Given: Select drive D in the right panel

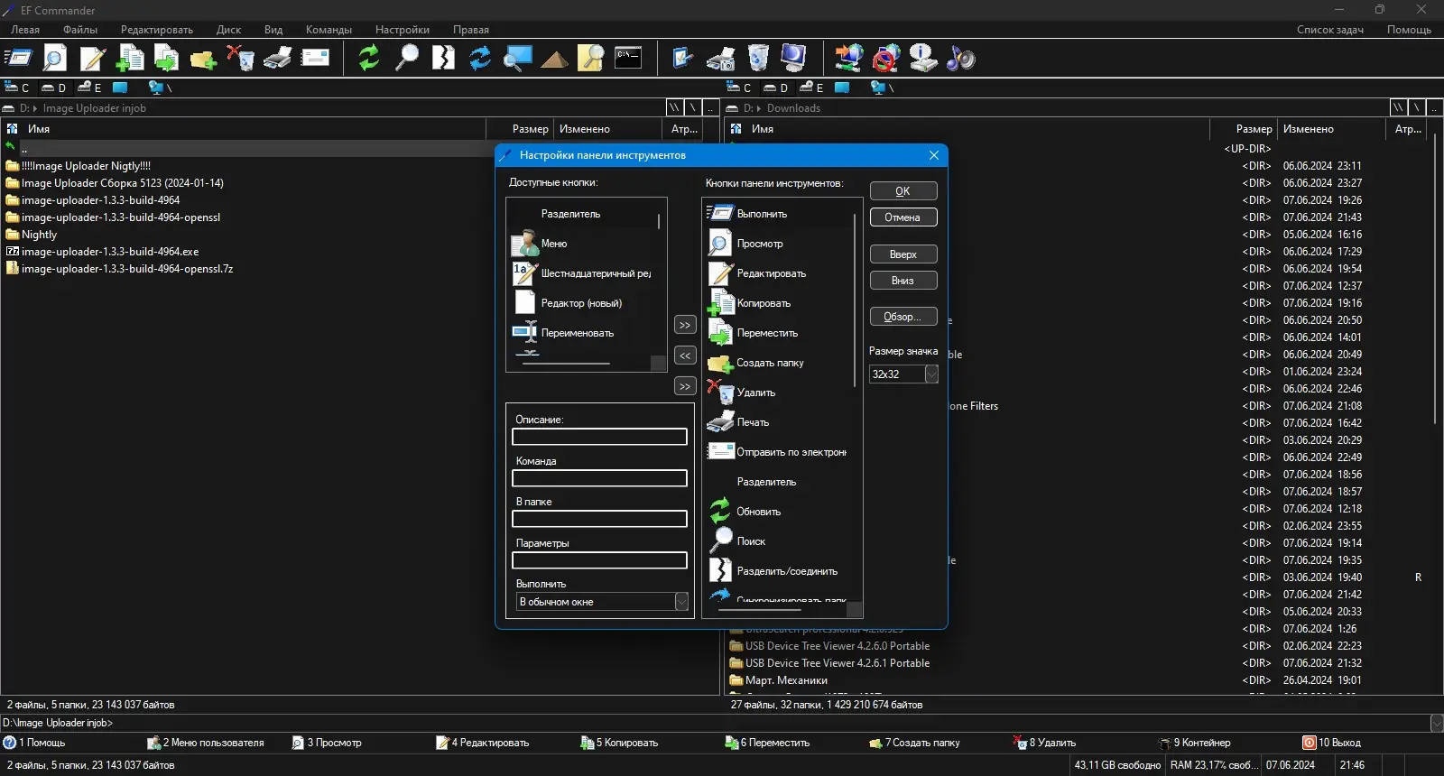Looking at the screenshot, I should click(775, 88).
